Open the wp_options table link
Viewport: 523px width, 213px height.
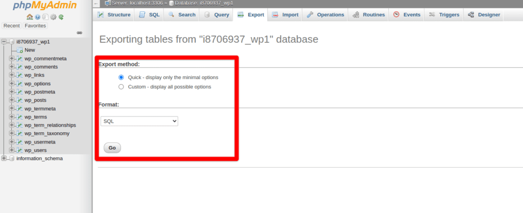(37, 84)
